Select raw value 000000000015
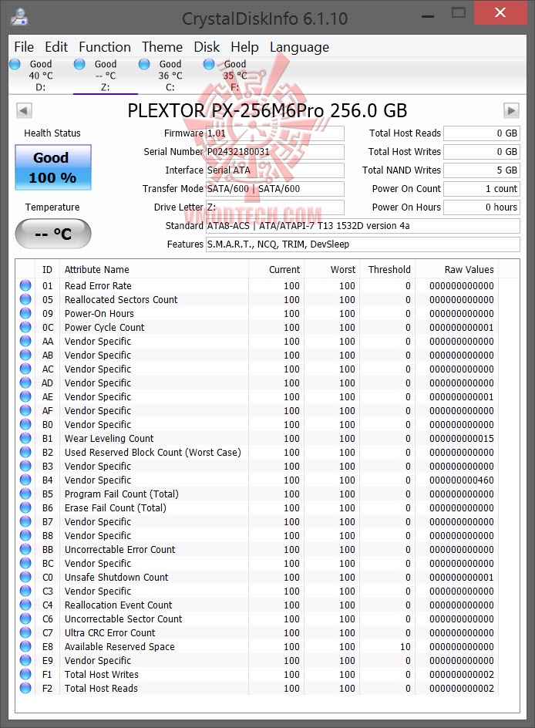The height and width of the screenshot is (728, 535). (x=462, y=438)
